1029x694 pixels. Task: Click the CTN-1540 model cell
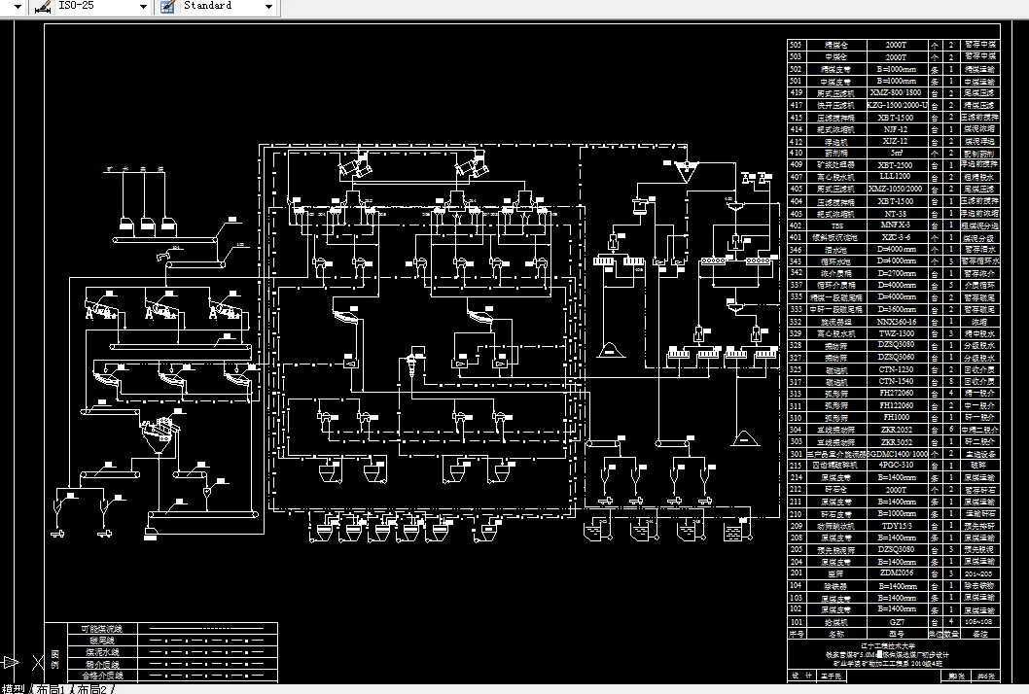click(x=897, y=381)
